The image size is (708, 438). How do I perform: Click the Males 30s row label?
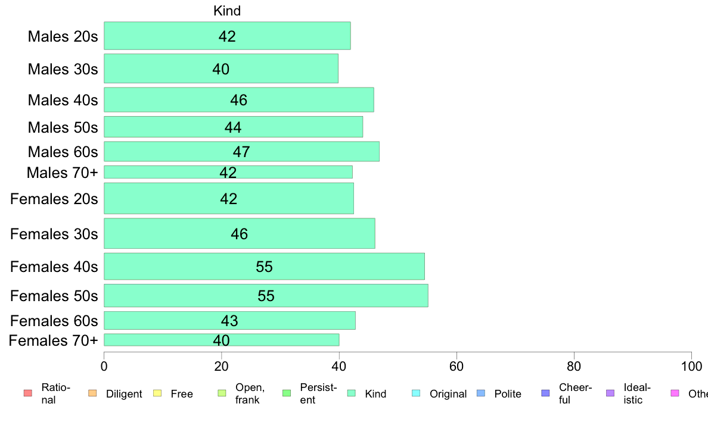63,69
